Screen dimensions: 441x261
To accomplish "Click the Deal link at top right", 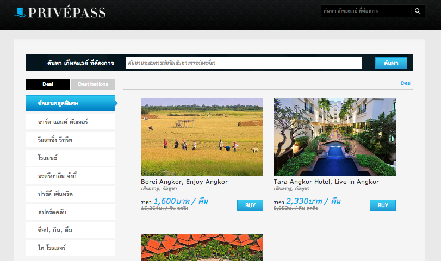I will coord(406,83).
